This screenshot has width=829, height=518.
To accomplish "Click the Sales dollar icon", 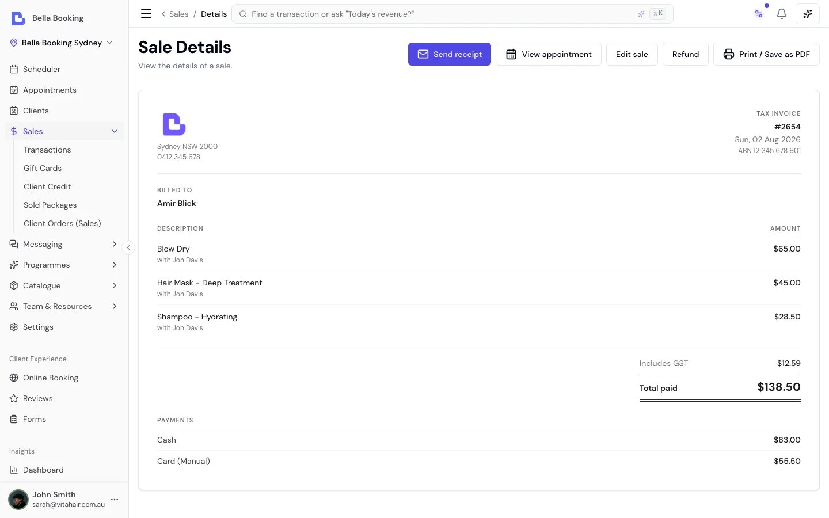I will [x=14, y=131].
